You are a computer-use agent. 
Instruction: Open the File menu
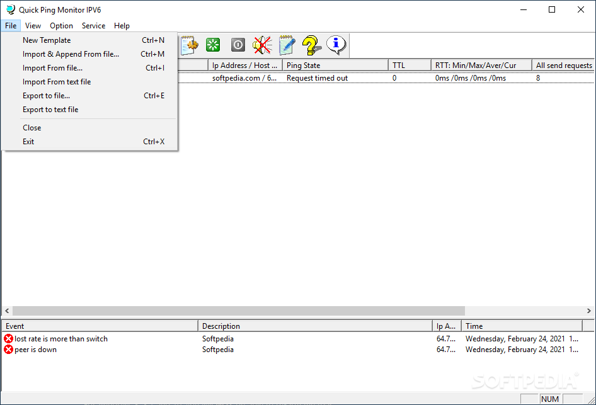11,25
